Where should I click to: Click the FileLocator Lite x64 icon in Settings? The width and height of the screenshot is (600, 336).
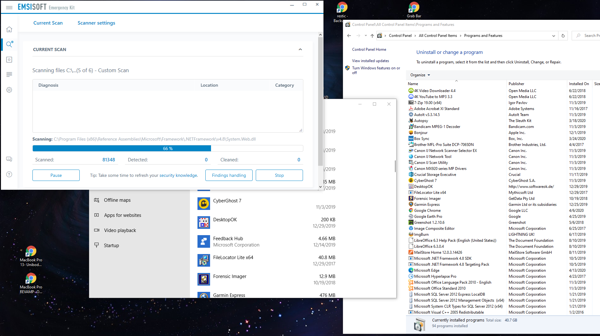(204, 260)
